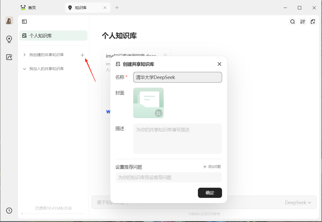Click the description field to write a summary
Screen dimensions: 322x222
click(x=177, y=138)
